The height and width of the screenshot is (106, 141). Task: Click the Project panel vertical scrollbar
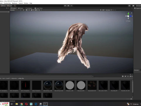pyautogui.click(x=132, y=87)
